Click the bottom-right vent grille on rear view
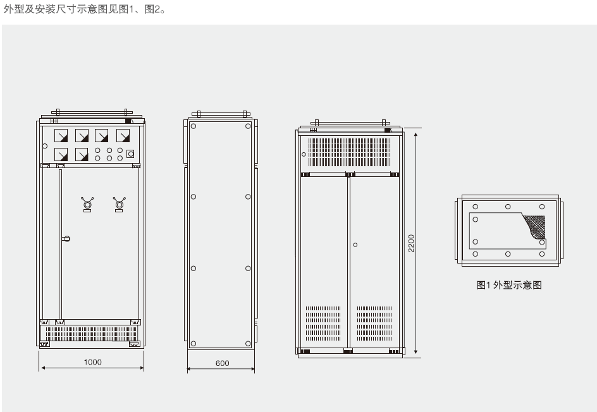This screenshot has height=412, width=597. 374,324
